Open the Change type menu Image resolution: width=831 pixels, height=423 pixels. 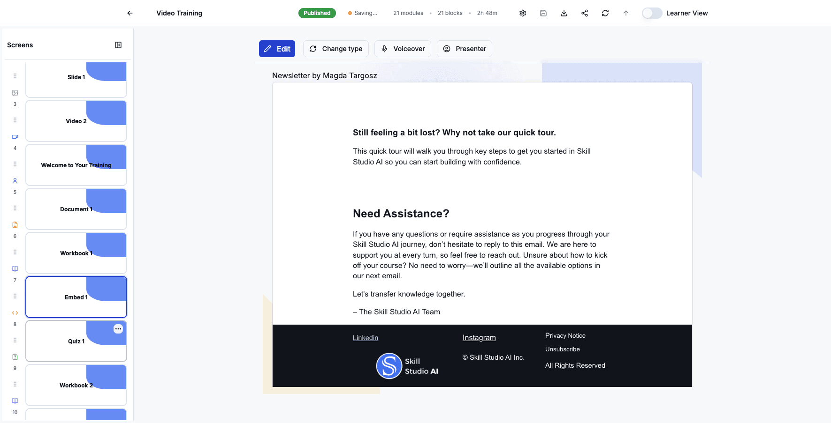click(x=335, y=49)
